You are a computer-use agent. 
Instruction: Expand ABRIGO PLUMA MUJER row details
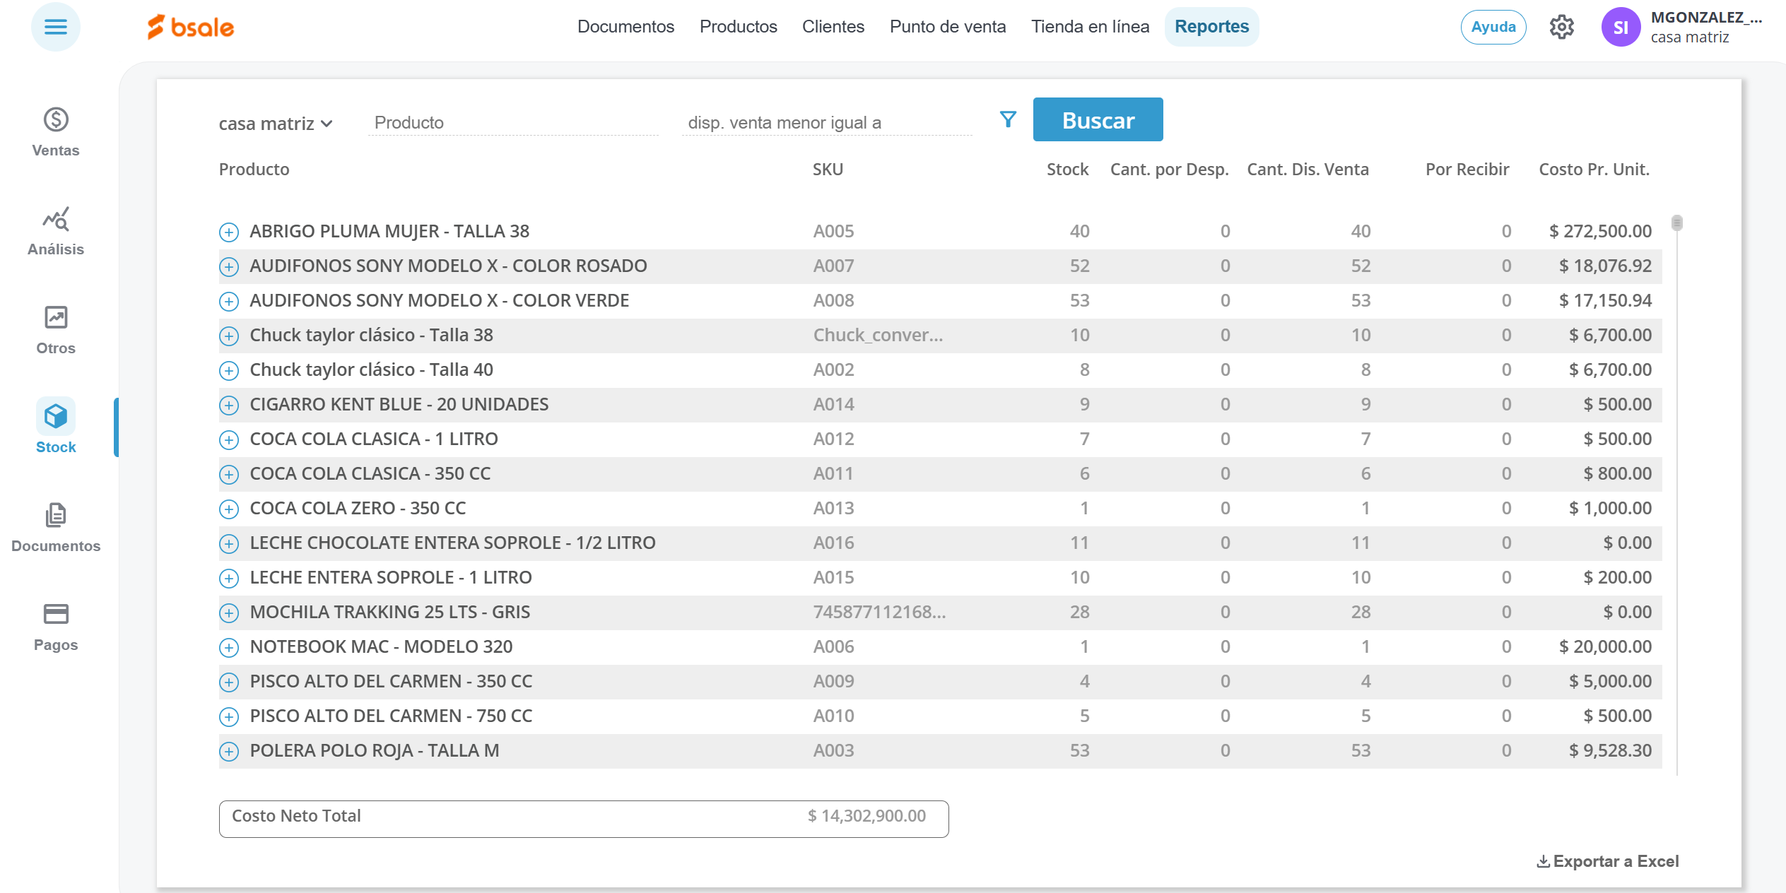pyautogui.click(x=228, y=232)
